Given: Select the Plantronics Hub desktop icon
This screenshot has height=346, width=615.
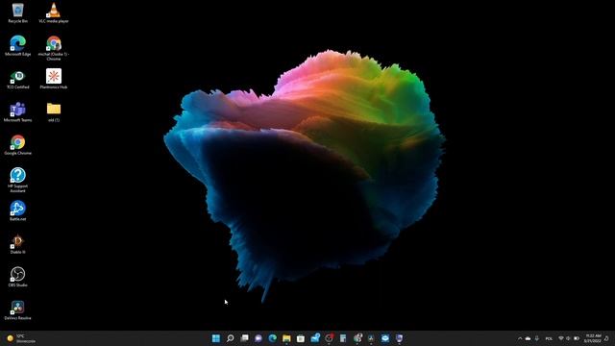Looking at the screenshot, I should pyautogui.click(x=54, y=79).
